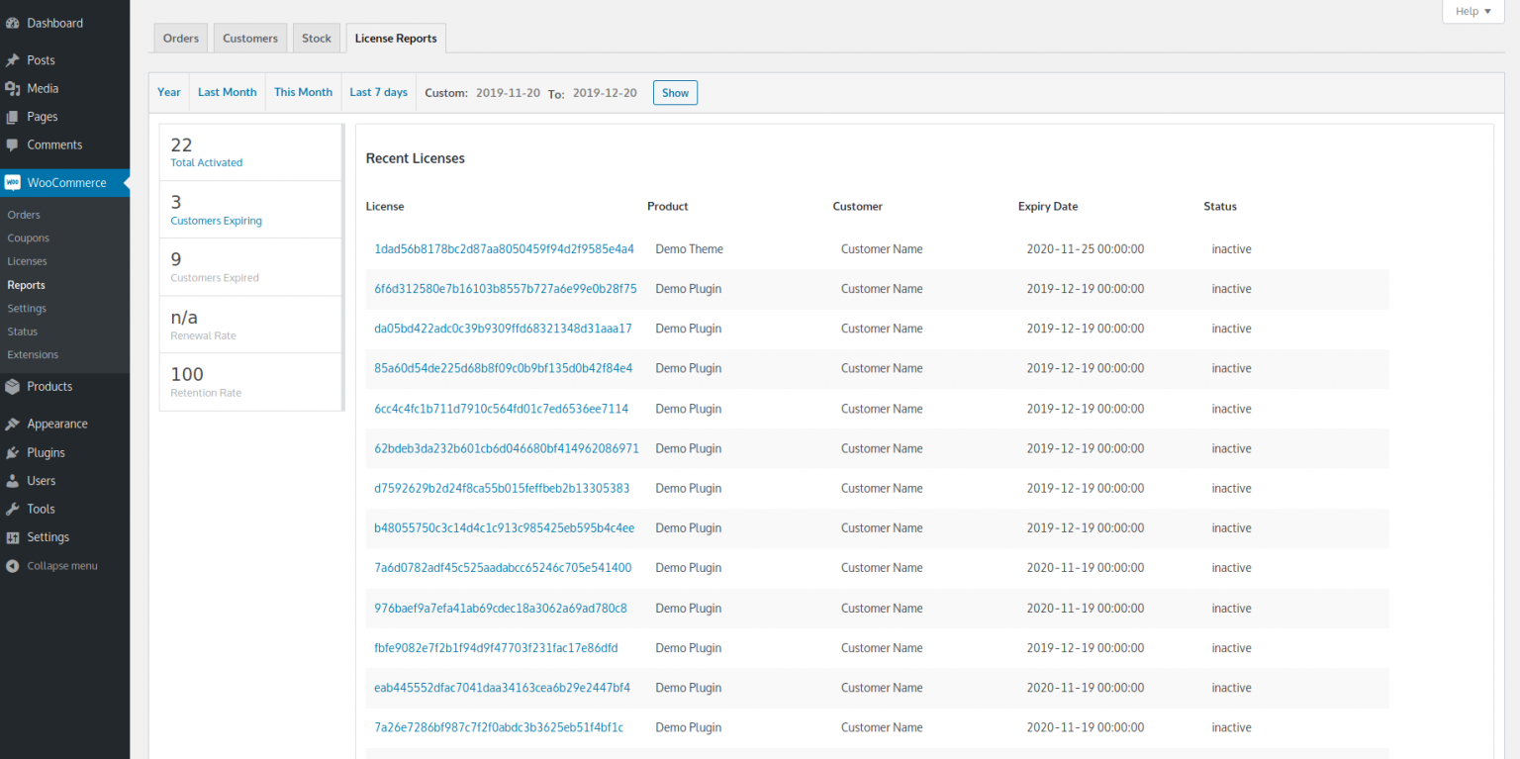
Task: Switch to the Customers tab
Action: coord(250,39)
